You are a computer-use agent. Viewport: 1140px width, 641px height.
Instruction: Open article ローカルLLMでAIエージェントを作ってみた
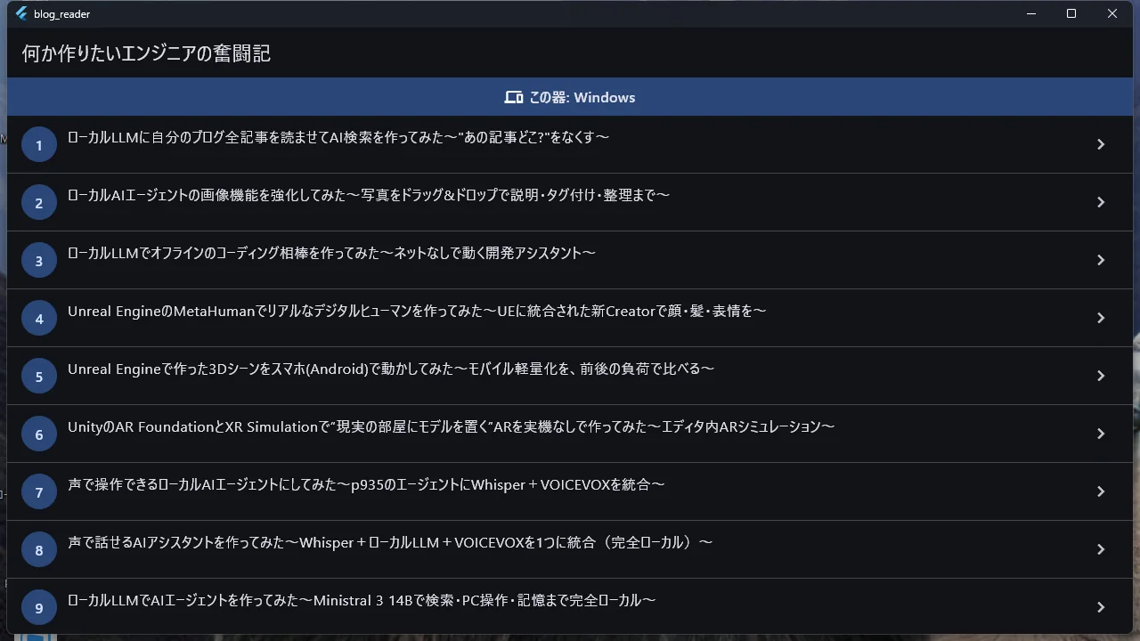pyautogui.click(x=570, y=606)
